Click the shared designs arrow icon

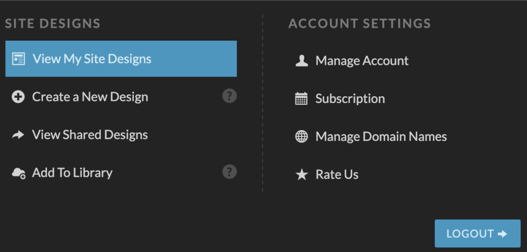(18, 135)
